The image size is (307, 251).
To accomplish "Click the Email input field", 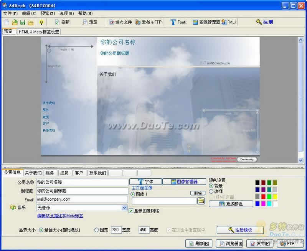I will pos(82,199).
